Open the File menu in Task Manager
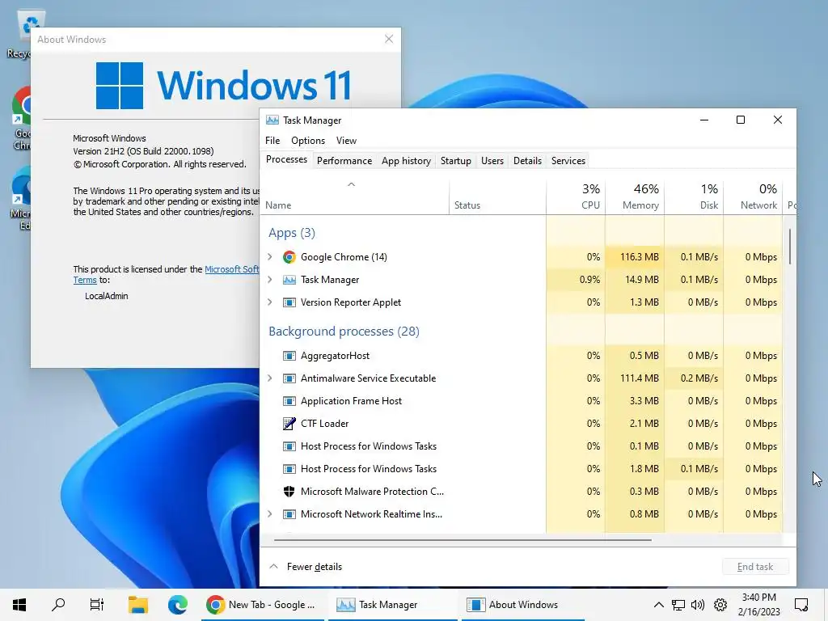828x621 pixels. [x=272, y=141]
